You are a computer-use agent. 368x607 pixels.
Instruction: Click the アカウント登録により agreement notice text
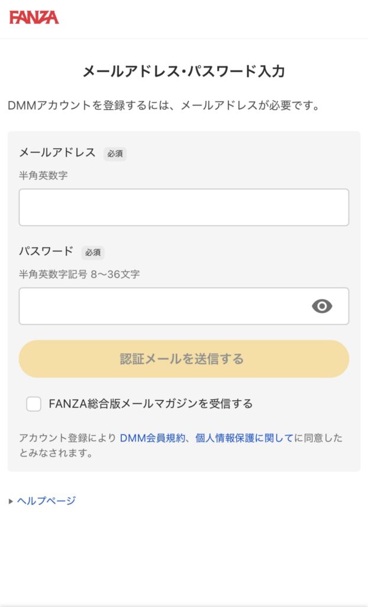point(68,439)
